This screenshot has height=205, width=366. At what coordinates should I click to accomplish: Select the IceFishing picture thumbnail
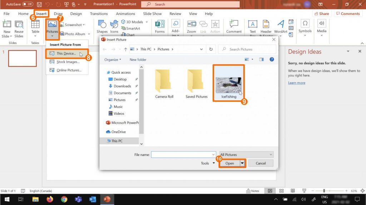coord(229,85)
